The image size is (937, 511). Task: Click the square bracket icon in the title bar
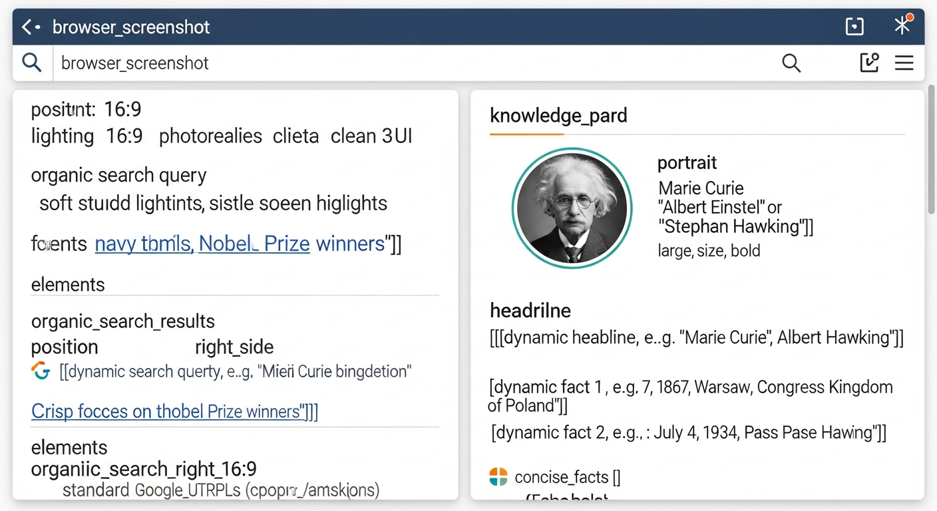854,27
